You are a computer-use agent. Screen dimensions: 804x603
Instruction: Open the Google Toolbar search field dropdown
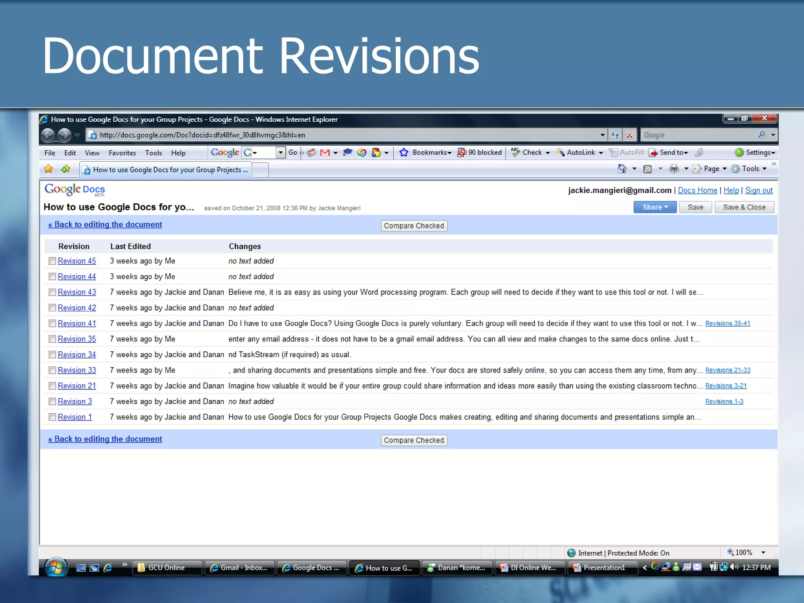point(280,152)
